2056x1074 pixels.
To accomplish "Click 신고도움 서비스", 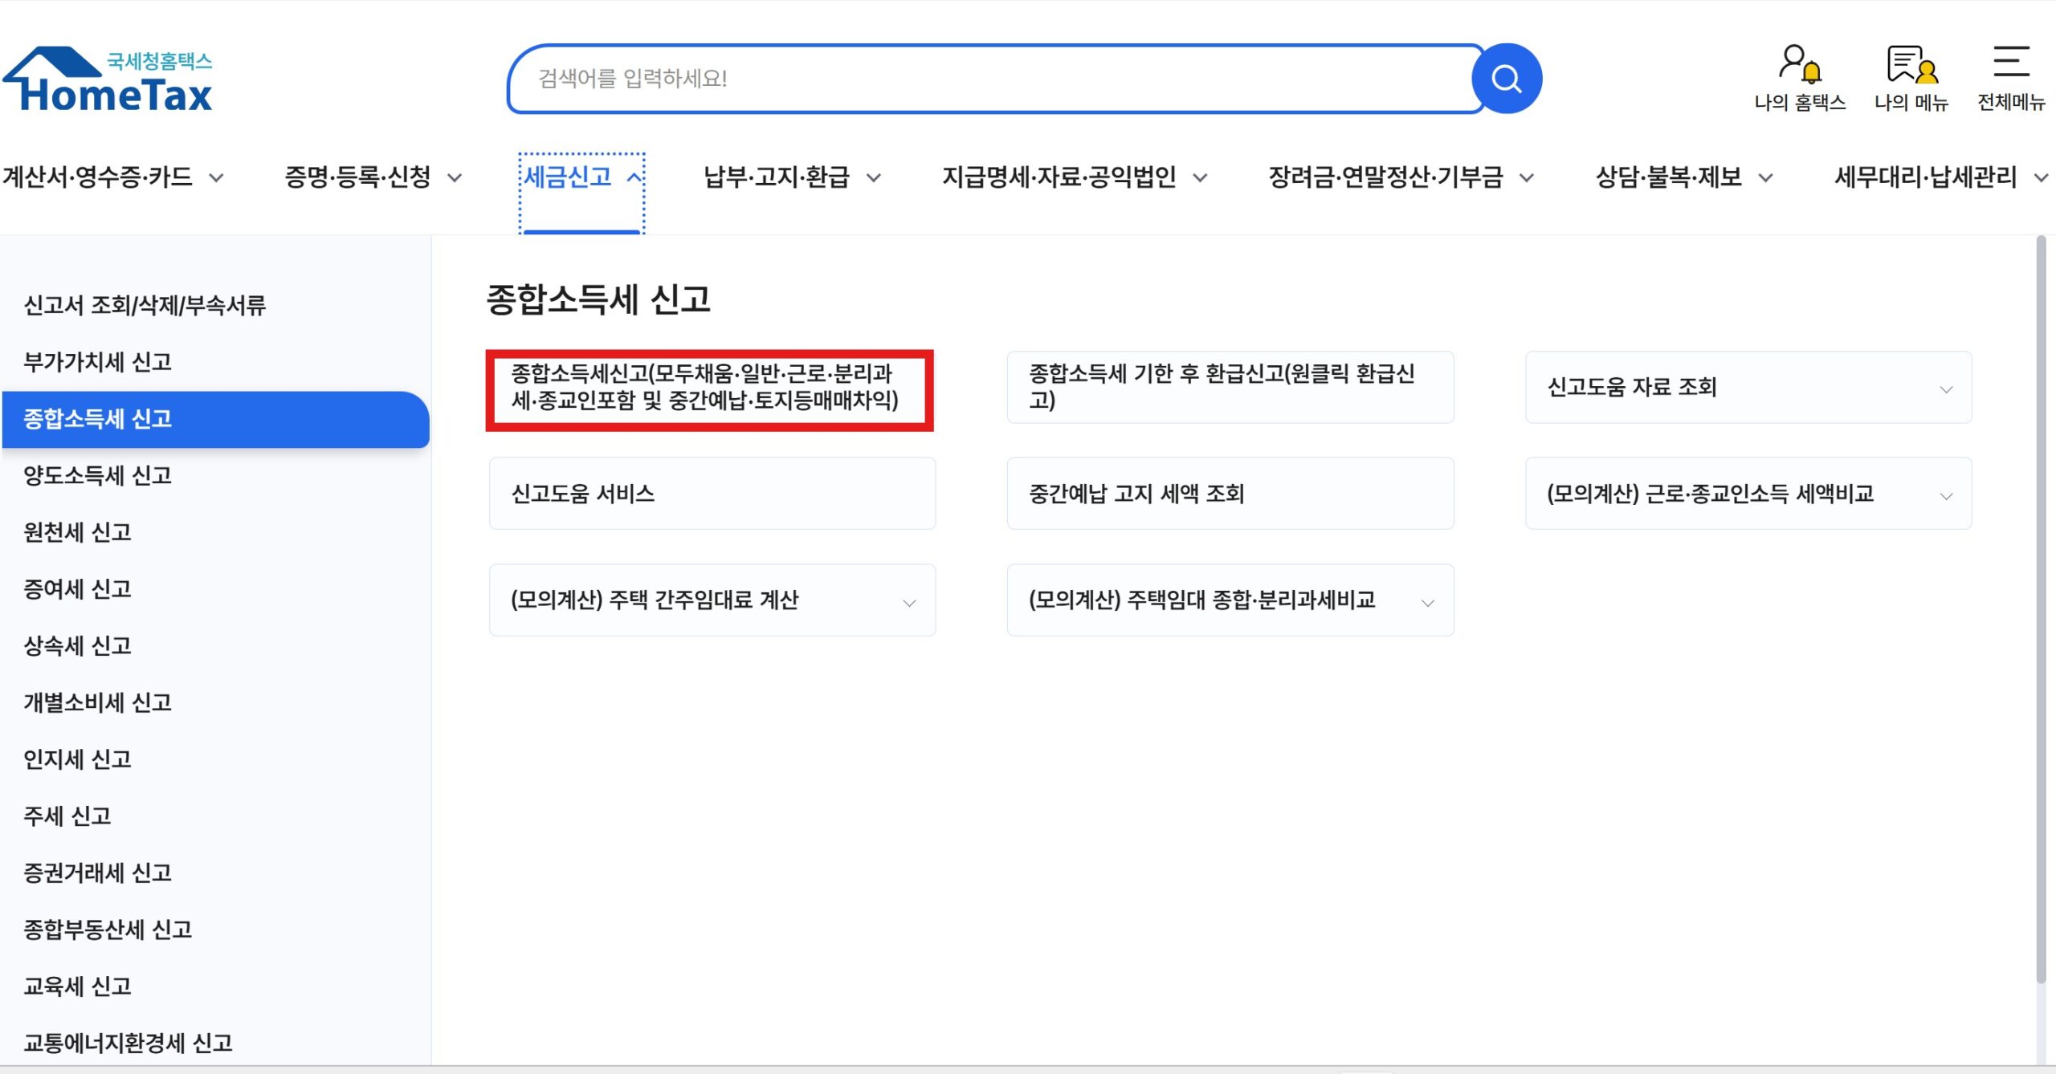I will click(x=712, y=494).
